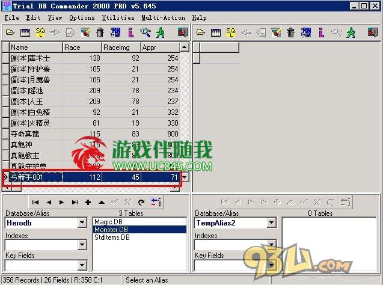Go to previous record in left navigator
This screenshot has width=383, height=285.
49,202
